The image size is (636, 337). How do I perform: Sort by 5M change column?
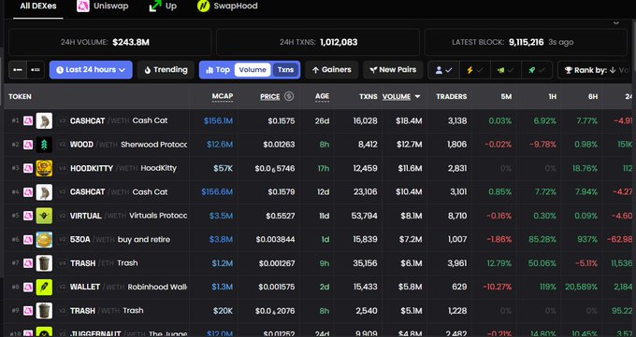506,96
